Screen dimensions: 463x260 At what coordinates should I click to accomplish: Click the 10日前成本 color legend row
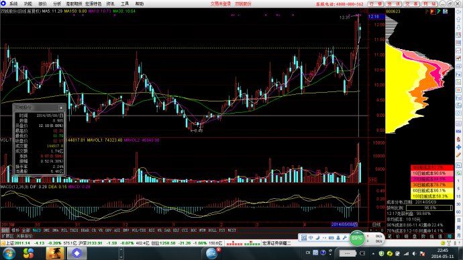[432, 173]
